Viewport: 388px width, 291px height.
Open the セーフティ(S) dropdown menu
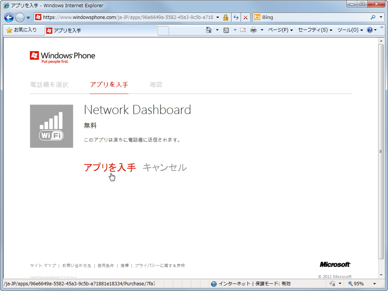click(313, 30)
